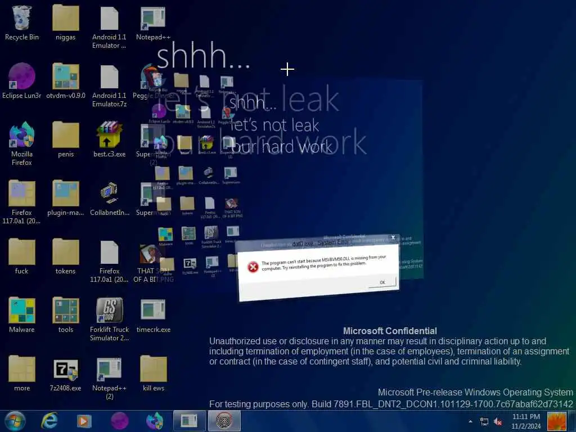The image size is (576, 432).
Task: Select the Firefox 117.0a1 folder icon
Action: pos(22,201)
